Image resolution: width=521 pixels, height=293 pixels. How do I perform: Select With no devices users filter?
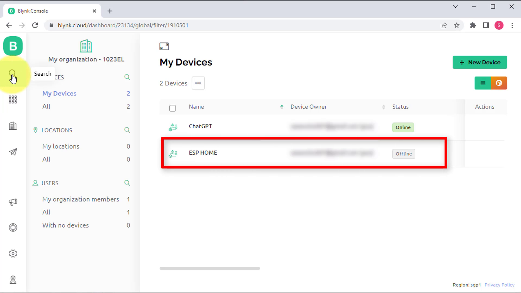tap(65, 225)
